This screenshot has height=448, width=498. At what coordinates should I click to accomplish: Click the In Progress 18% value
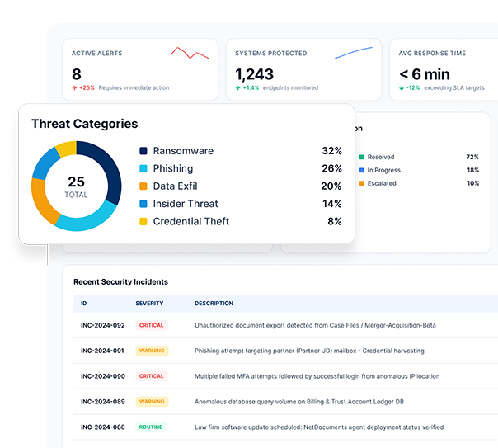coord(473,170)
